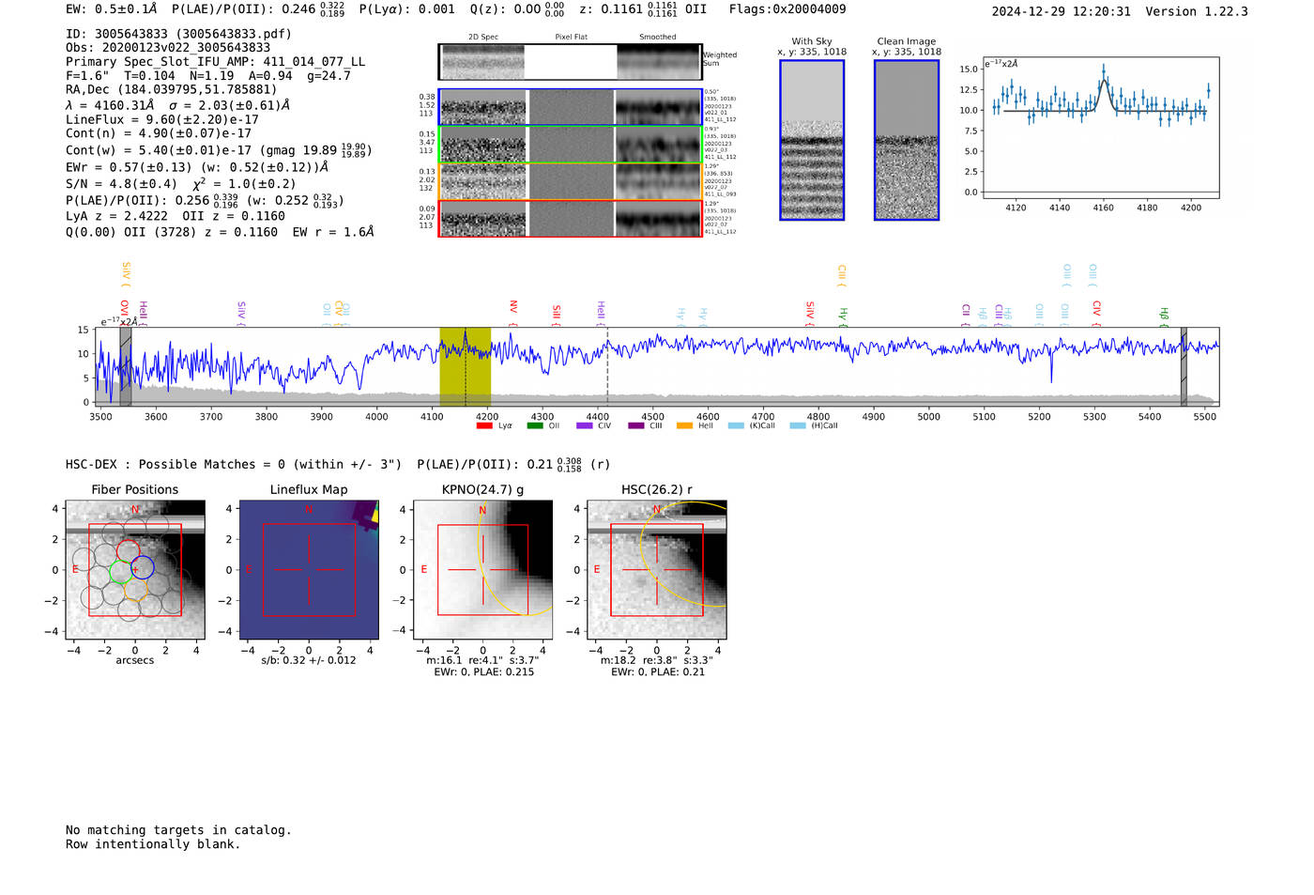
Task: Select the orange-bordered 2D spectrum row
Action: (x=571, y=181)
